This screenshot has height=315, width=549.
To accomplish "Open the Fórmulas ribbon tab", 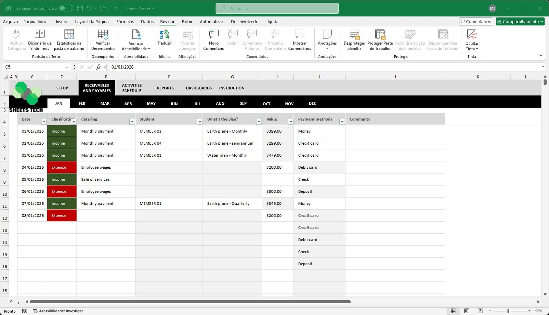I will tap(125, 22).
